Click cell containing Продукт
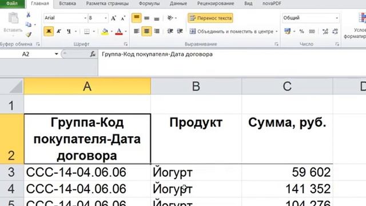 [x=196, y=139]
